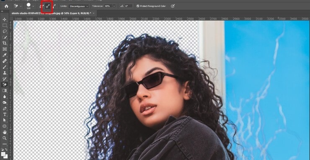Select the Clone Stamp tool
The width and height of the screenshot is (310, 160).
tap(5, 73)
